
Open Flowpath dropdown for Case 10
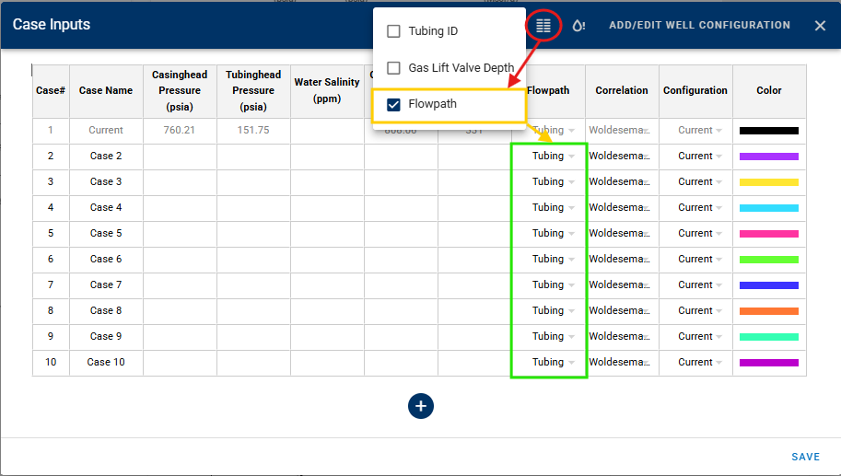pyautogui.click(x=553, y=362)
